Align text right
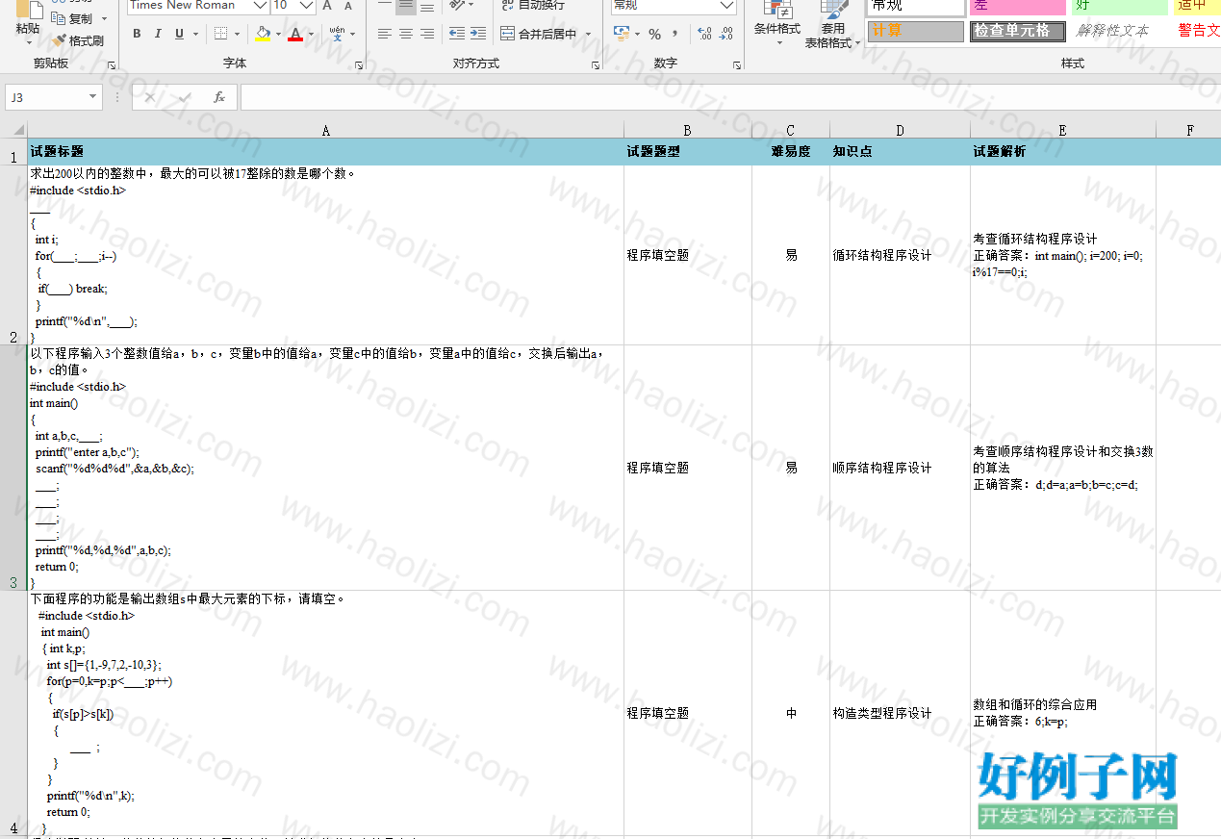This screenshot has width=1221, height=839. (427, 34)
